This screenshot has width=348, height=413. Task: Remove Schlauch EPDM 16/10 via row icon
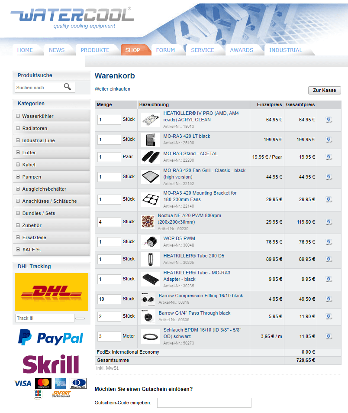tap(329, 336)
